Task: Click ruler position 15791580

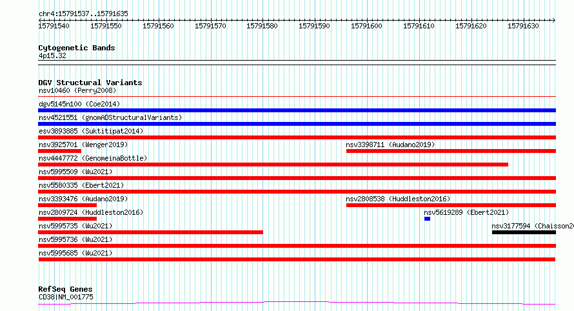Action: (x=262, y=26)
